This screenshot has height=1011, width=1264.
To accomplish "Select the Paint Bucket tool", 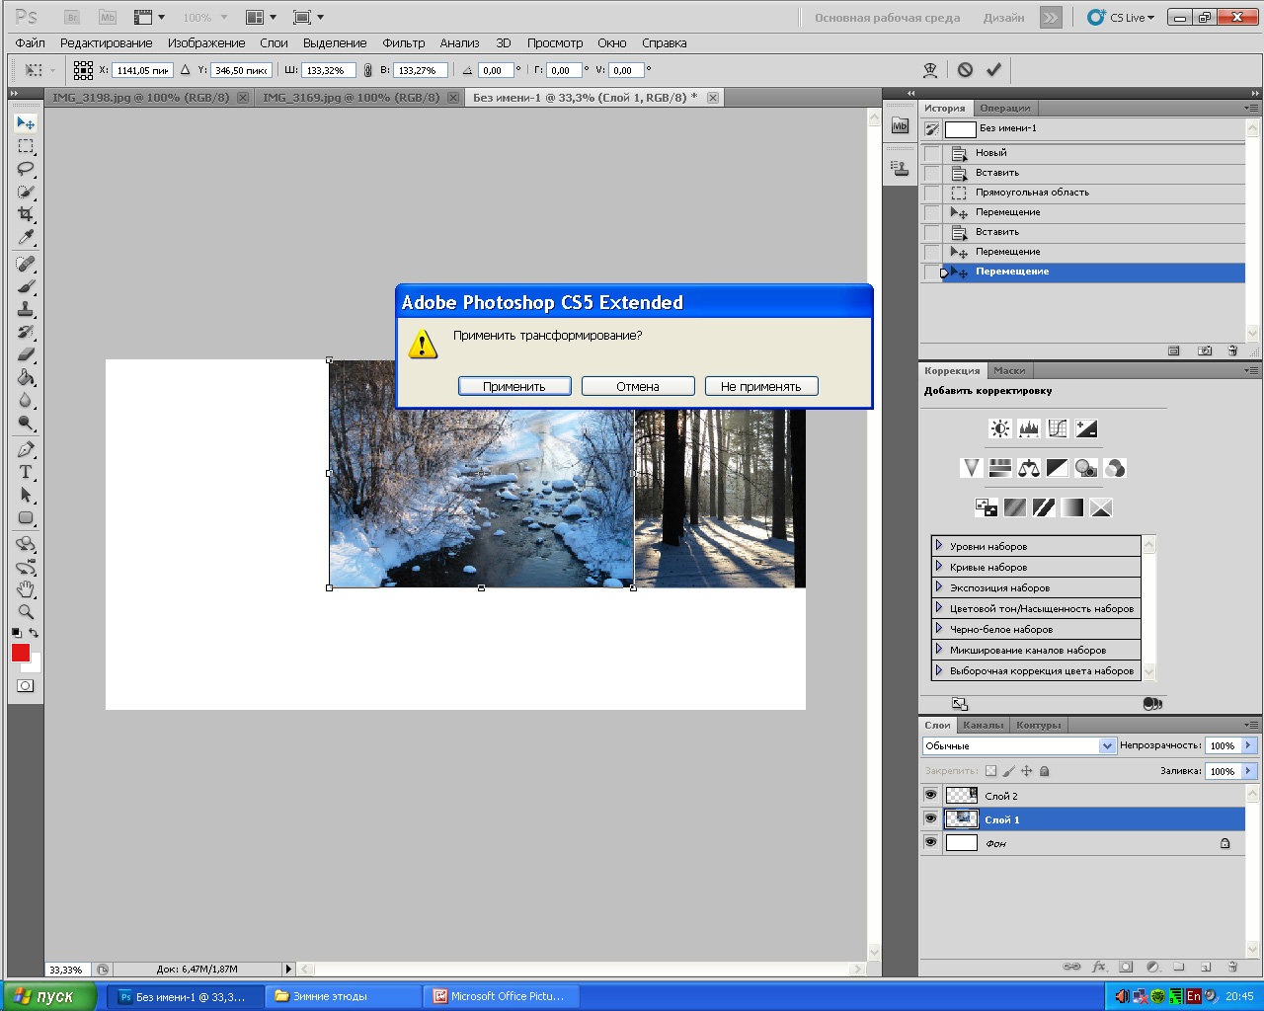I will click(26, 377).
